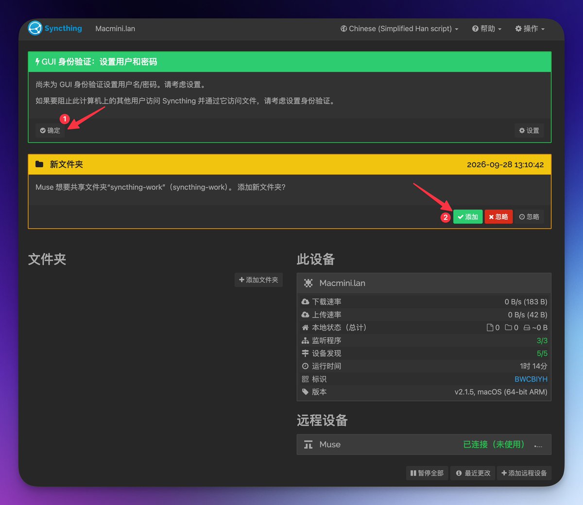Click the 0 B/s (183 B) download value
This screenshot has width=583, height=505.
[x=526, y=302]
